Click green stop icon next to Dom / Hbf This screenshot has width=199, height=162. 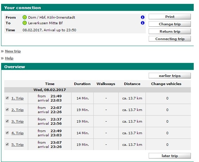point(25,17)
